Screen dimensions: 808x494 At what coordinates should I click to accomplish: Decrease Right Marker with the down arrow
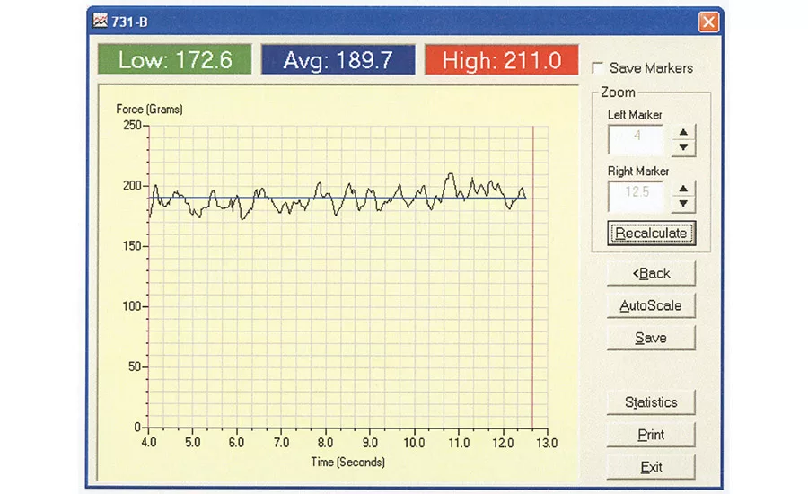click(x=683, y=204)
